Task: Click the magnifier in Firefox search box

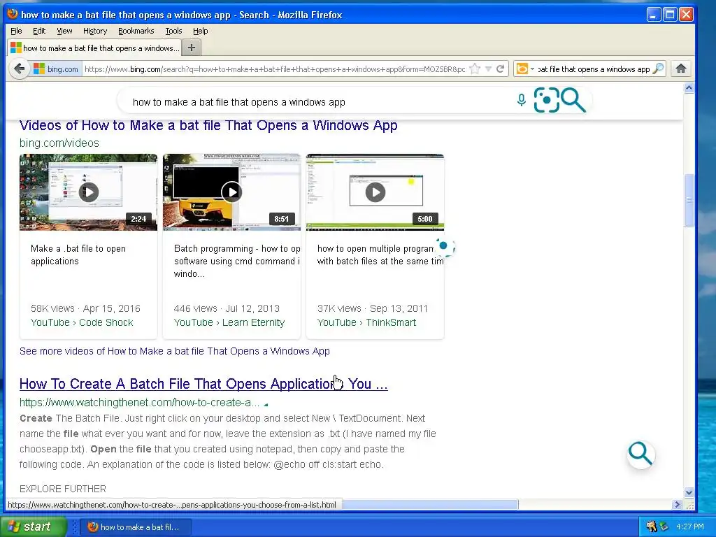Action: (658, 69)
